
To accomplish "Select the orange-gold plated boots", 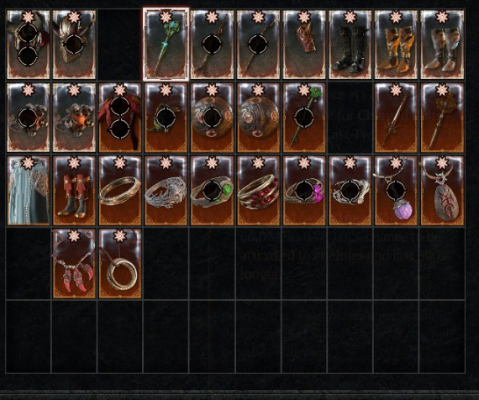I will (x=396, y=45).
